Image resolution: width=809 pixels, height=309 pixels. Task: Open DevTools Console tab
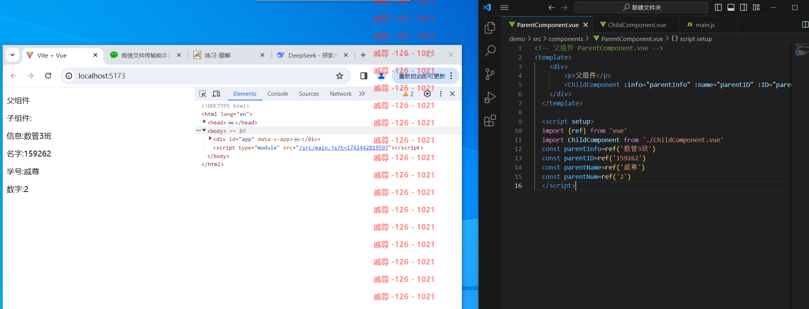[278, 94]
